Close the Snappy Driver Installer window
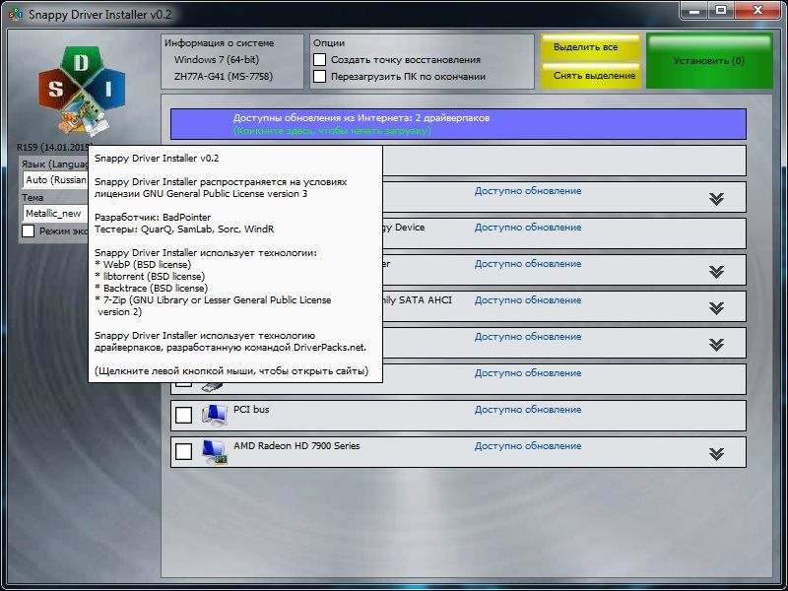The image size is (788, 591). pos(757,11)
